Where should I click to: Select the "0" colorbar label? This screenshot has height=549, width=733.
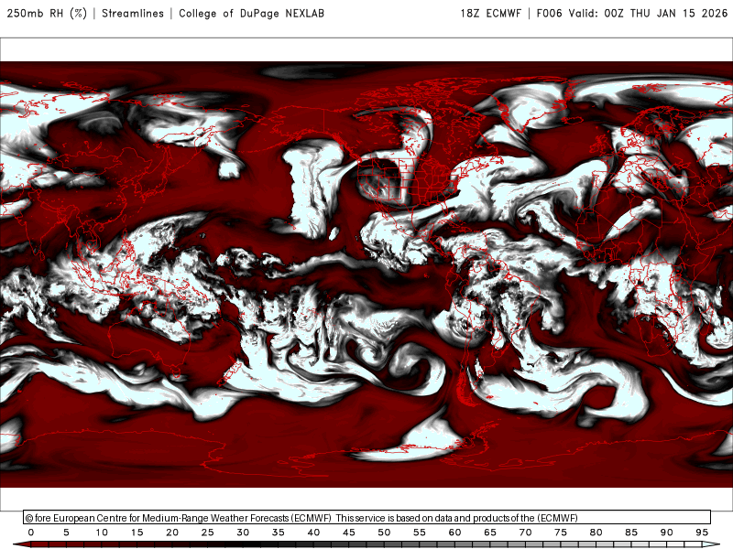31,533
